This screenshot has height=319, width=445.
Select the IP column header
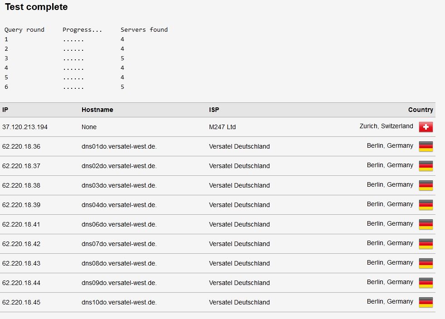pos(5,110)
